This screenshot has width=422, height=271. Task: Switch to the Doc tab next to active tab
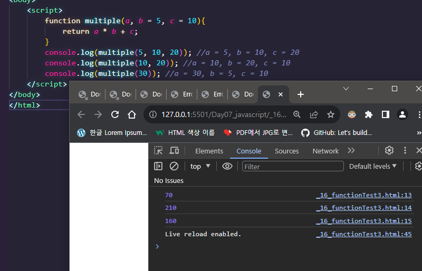click(x=243, y=94)
